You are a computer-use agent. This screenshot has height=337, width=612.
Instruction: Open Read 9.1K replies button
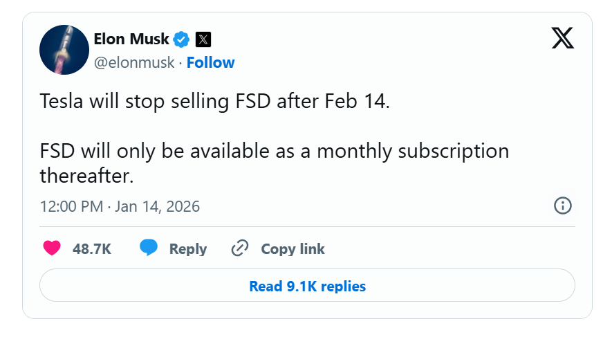(307, 286)
